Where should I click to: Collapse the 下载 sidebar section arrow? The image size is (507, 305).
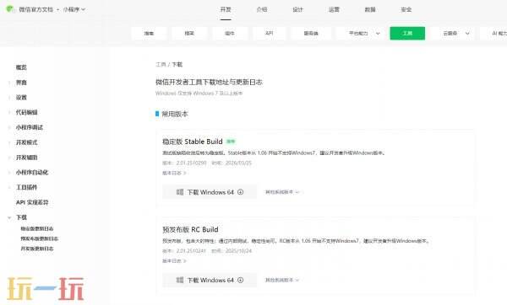[9, 217]
